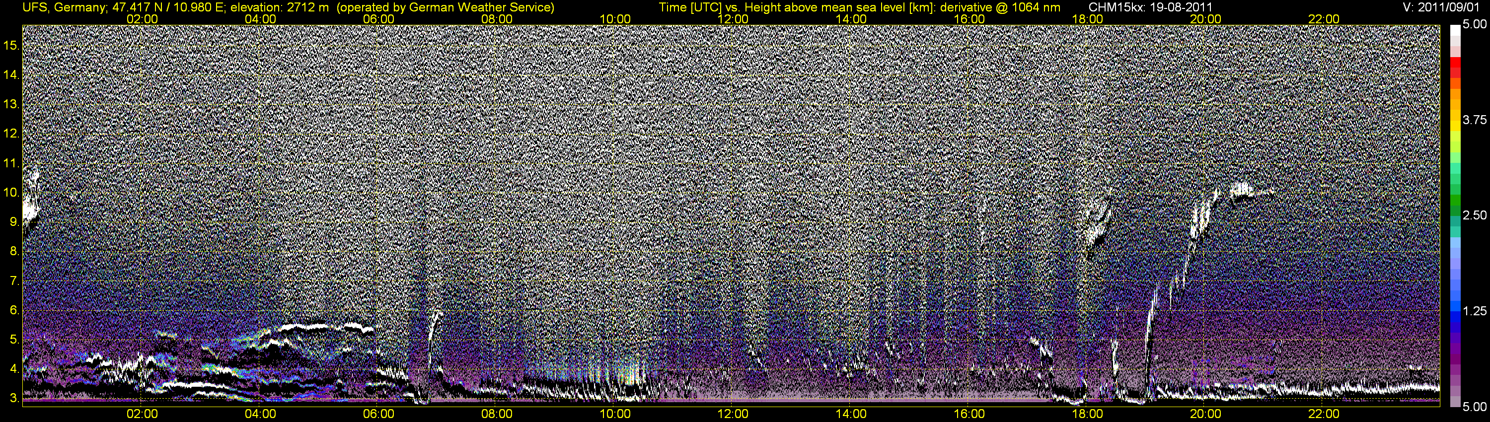Click the height axis label 4 km
1490x422 pixels.
pyautogui.click(x=14, y=369)
